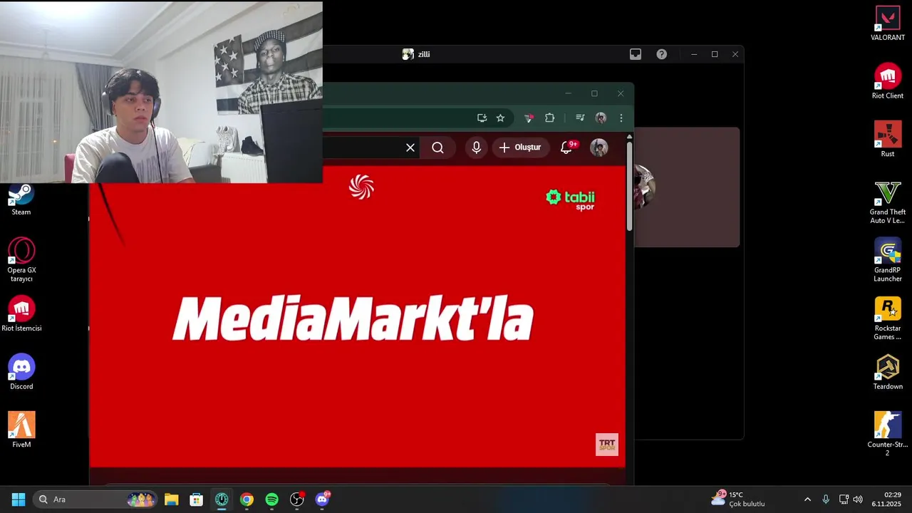Screen dimensions: 912x513
Task: Open File Explorer from the taskbar
Action: pos(171,499)
